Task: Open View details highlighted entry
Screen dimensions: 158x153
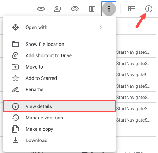Action: (59, 106)
